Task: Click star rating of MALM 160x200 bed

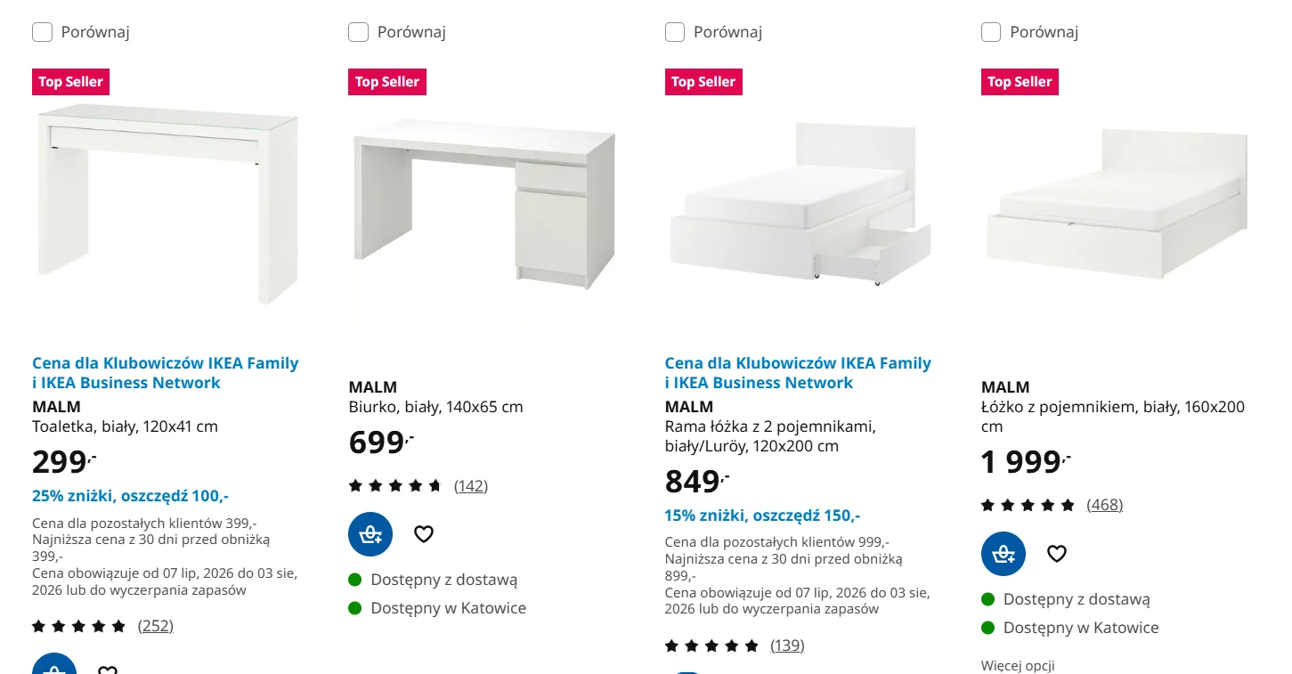Action: tap(1028, 506)
